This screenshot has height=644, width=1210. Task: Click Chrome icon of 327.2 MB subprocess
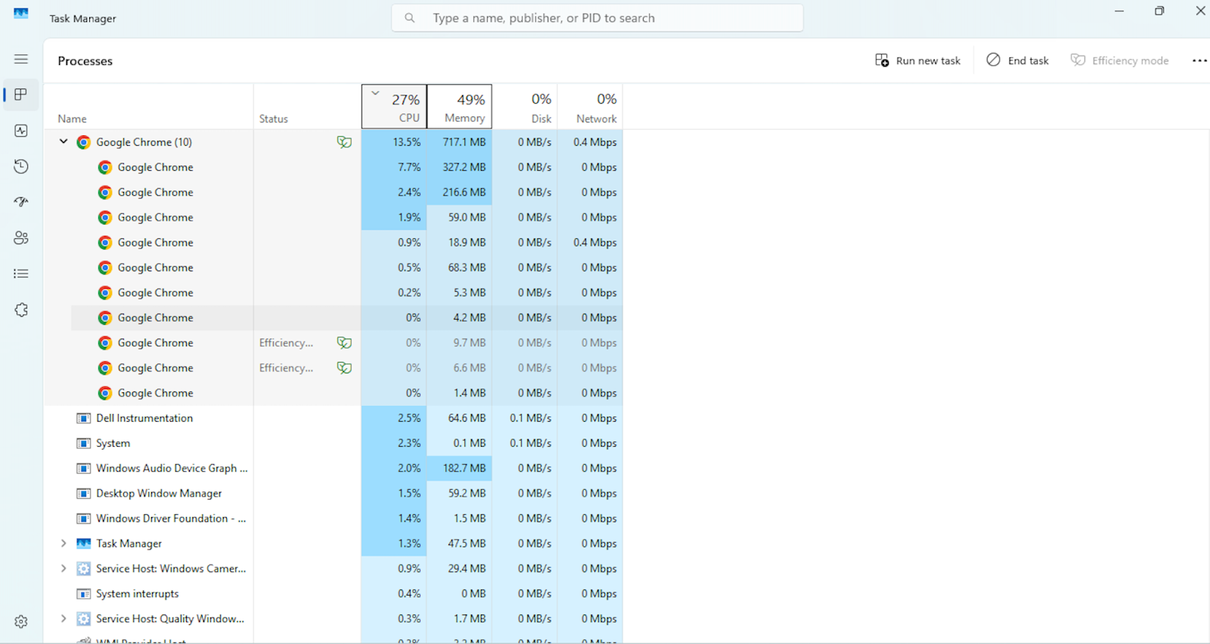coord(105,167)
